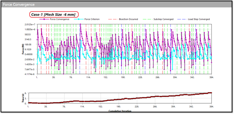Select the green Substep Converged legend line
The height and width of the screenshot is (114, 234).
coord(148,19)
